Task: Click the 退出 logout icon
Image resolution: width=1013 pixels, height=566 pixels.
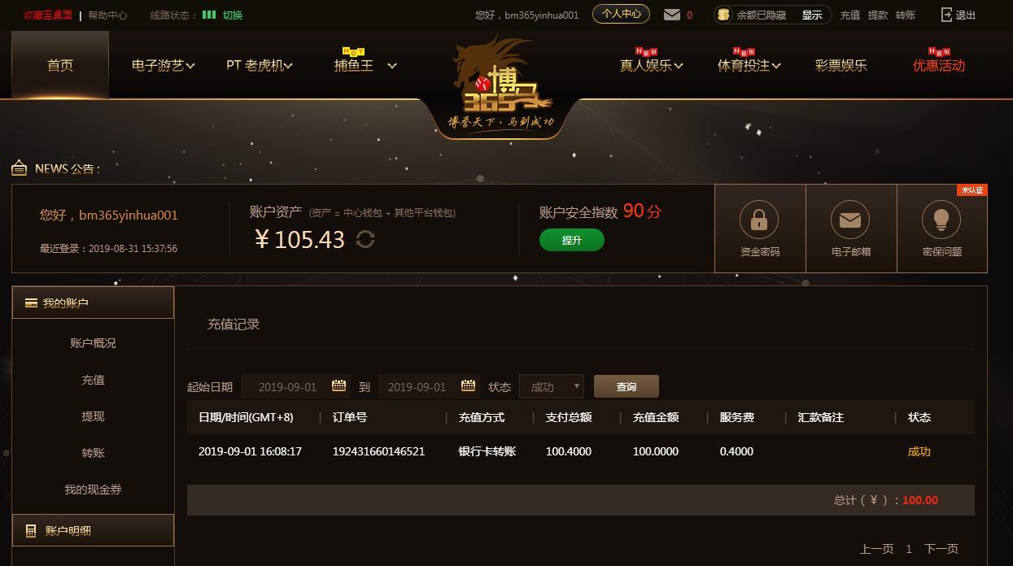Action: (947, 15)
